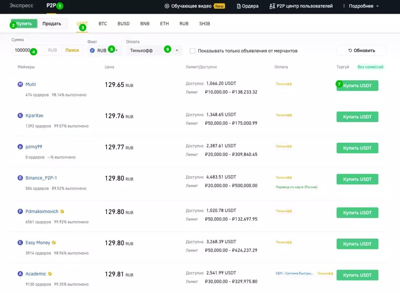
Task: Open Pdmaksimovich maker profile link
Action: pos(42,212)
